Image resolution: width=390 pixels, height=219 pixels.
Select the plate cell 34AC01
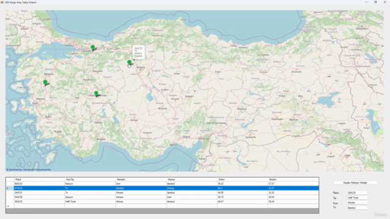point(39,193)
